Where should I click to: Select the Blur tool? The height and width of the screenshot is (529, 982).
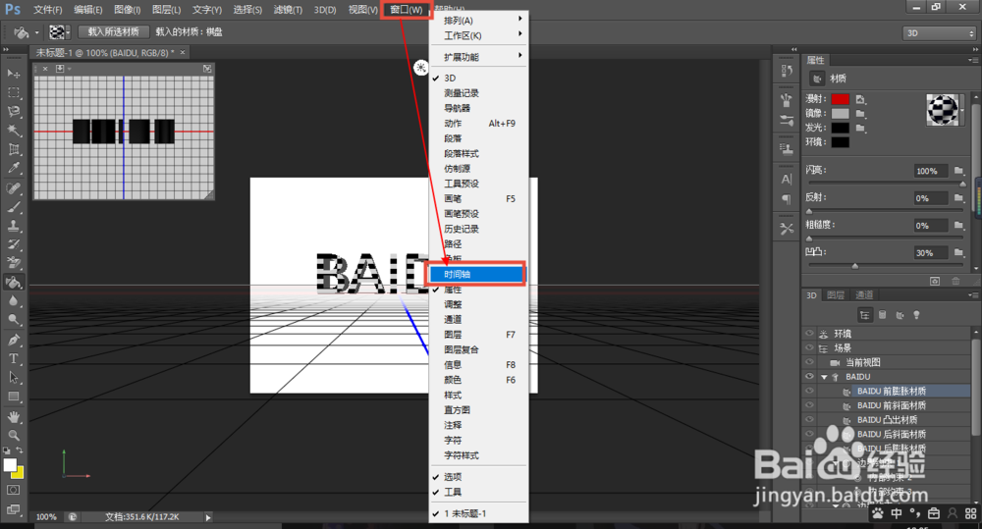[13, 301]
